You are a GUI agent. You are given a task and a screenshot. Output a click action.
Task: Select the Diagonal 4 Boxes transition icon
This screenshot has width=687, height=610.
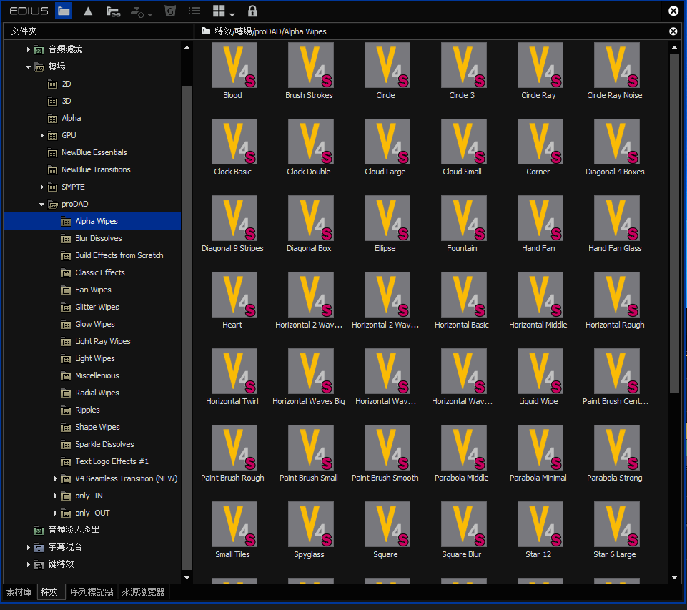616,142
